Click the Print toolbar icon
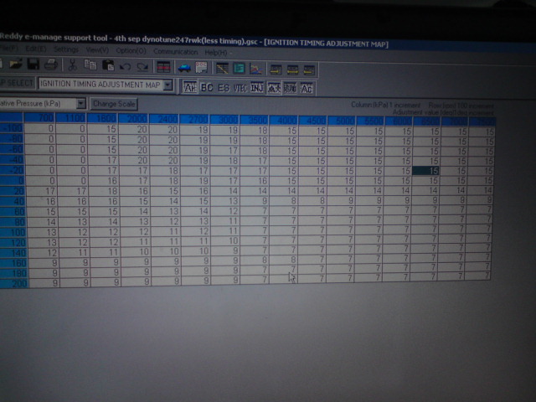 (x=50, y=65)
